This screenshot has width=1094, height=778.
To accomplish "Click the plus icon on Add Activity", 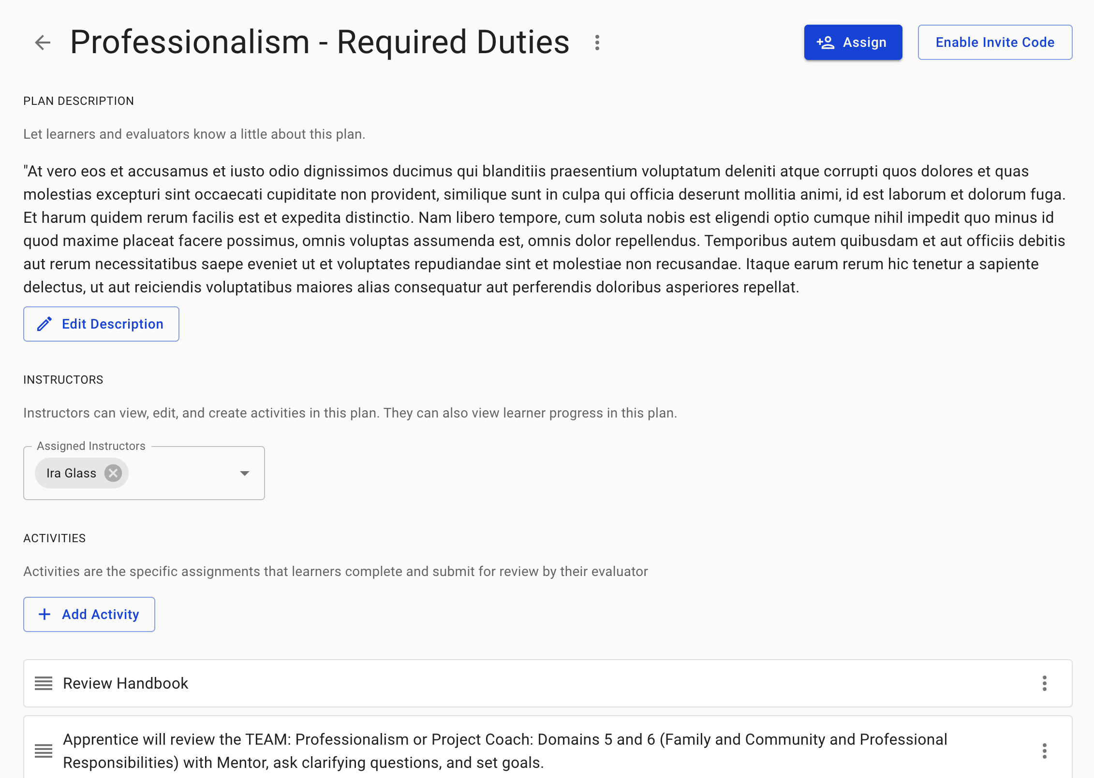I will (x=44, y=614).
